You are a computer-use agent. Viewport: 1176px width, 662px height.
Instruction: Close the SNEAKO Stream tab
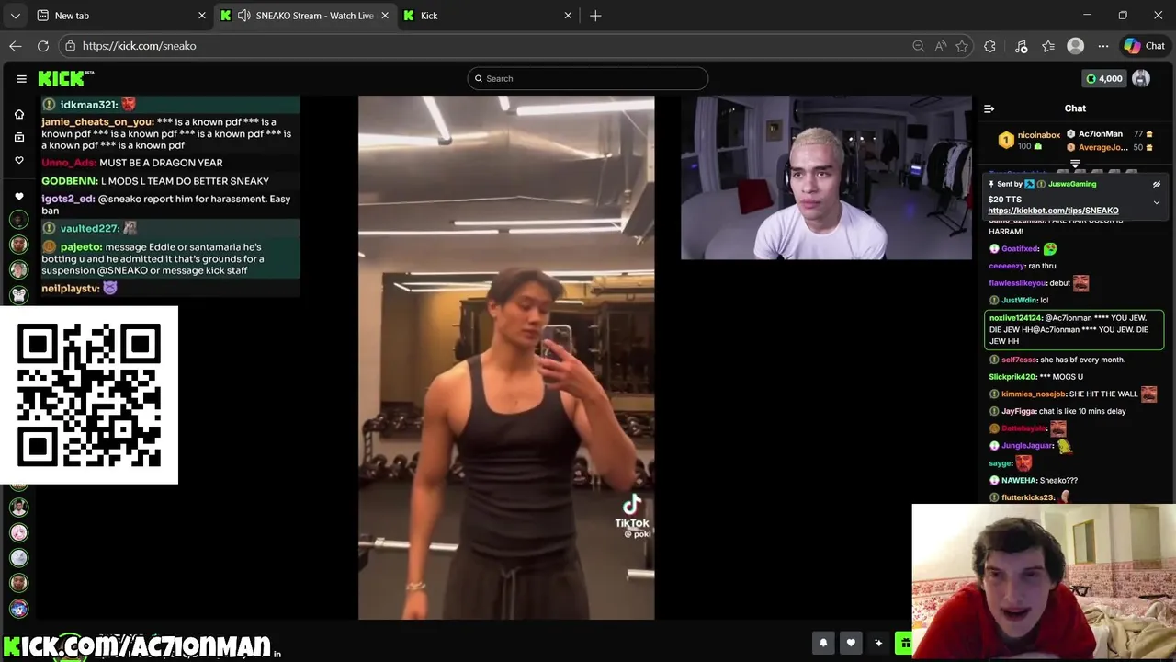coord(385,16)
